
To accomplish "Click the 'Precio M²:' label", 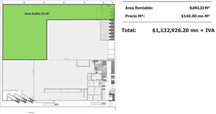I will pos(135,16).
